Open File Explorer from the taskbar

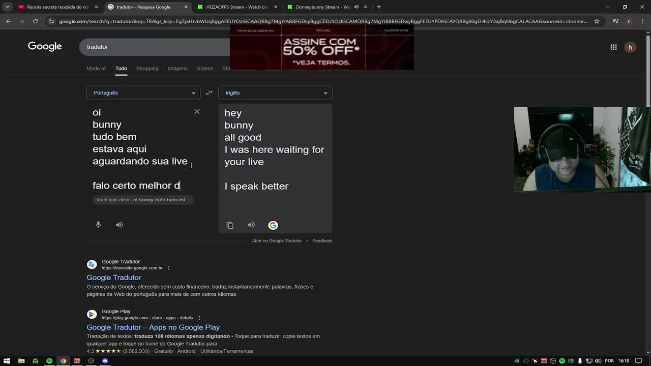(21, 361)
